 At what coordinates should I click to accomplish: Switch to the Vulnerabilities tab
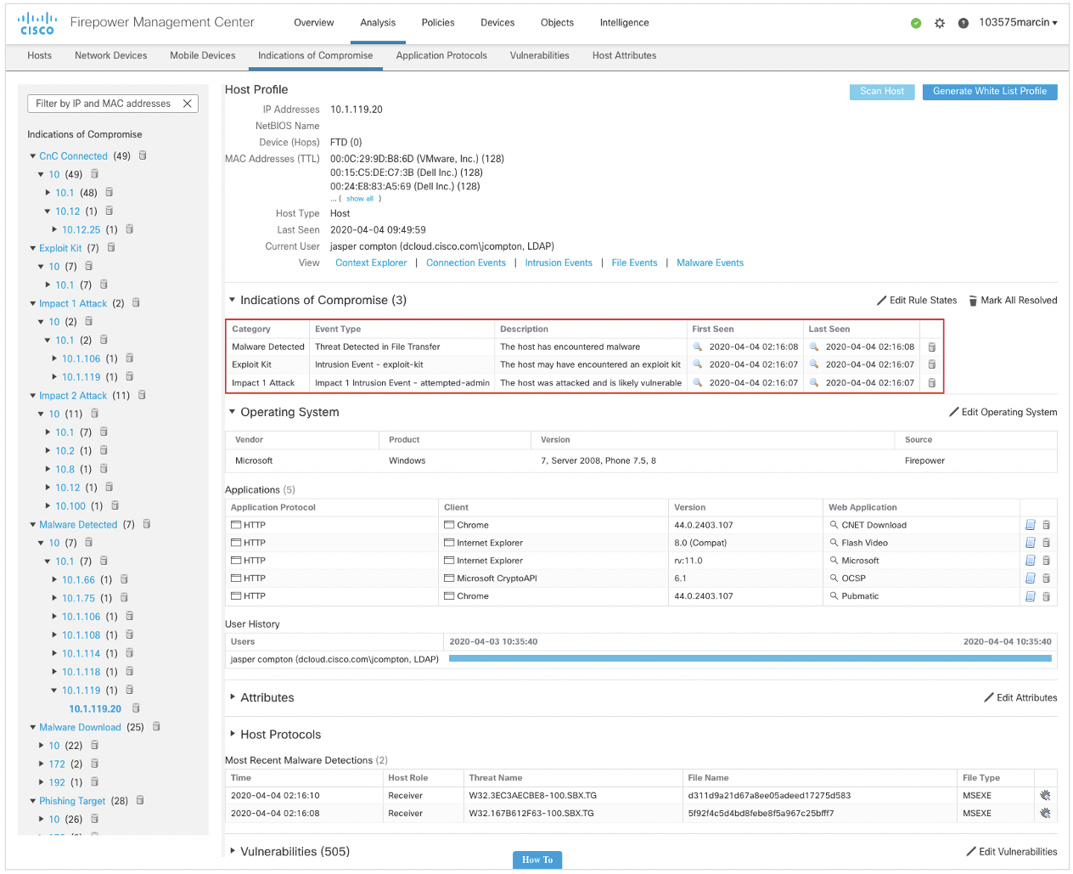click(x=539, y=56)
